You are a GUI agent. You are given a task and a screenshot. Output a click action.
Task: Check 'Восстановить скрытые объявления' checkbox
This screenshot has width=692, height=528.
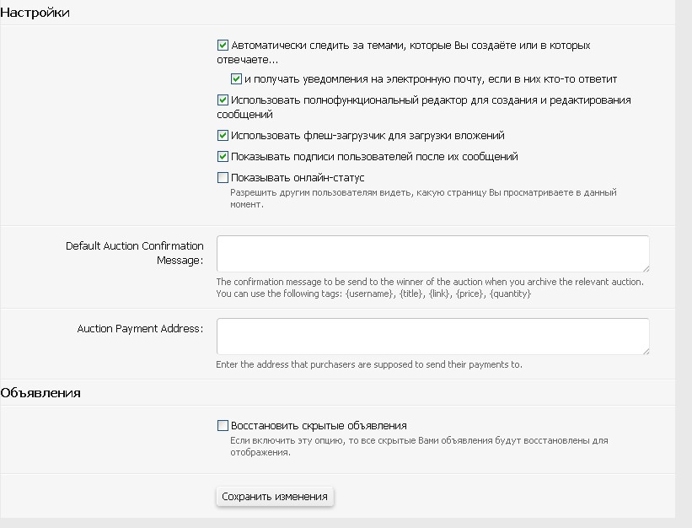(223, 426)
